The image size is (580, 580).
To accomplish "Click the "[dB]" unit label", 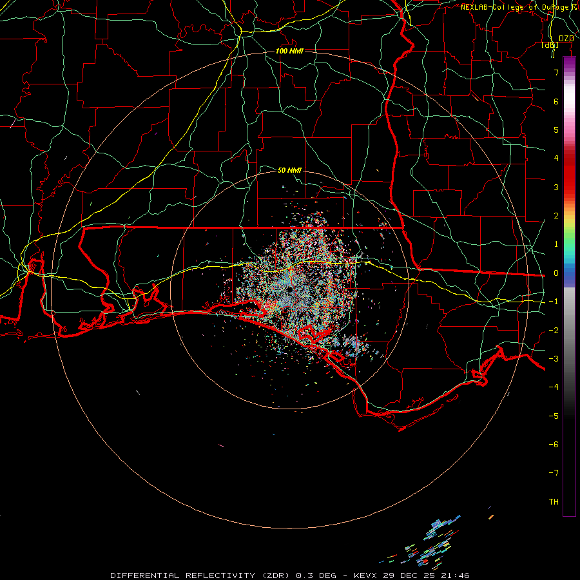I will pos(550,44).
